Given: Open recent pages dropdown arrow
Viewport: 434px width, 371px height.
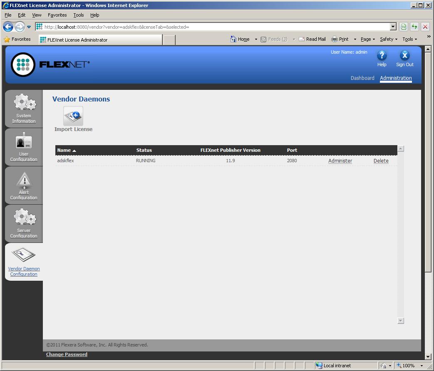Looking at the screenshot, I should (29, 27).
